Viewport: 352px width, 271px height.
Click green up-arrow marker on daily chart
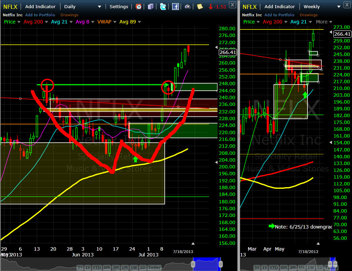coord(135,159)
